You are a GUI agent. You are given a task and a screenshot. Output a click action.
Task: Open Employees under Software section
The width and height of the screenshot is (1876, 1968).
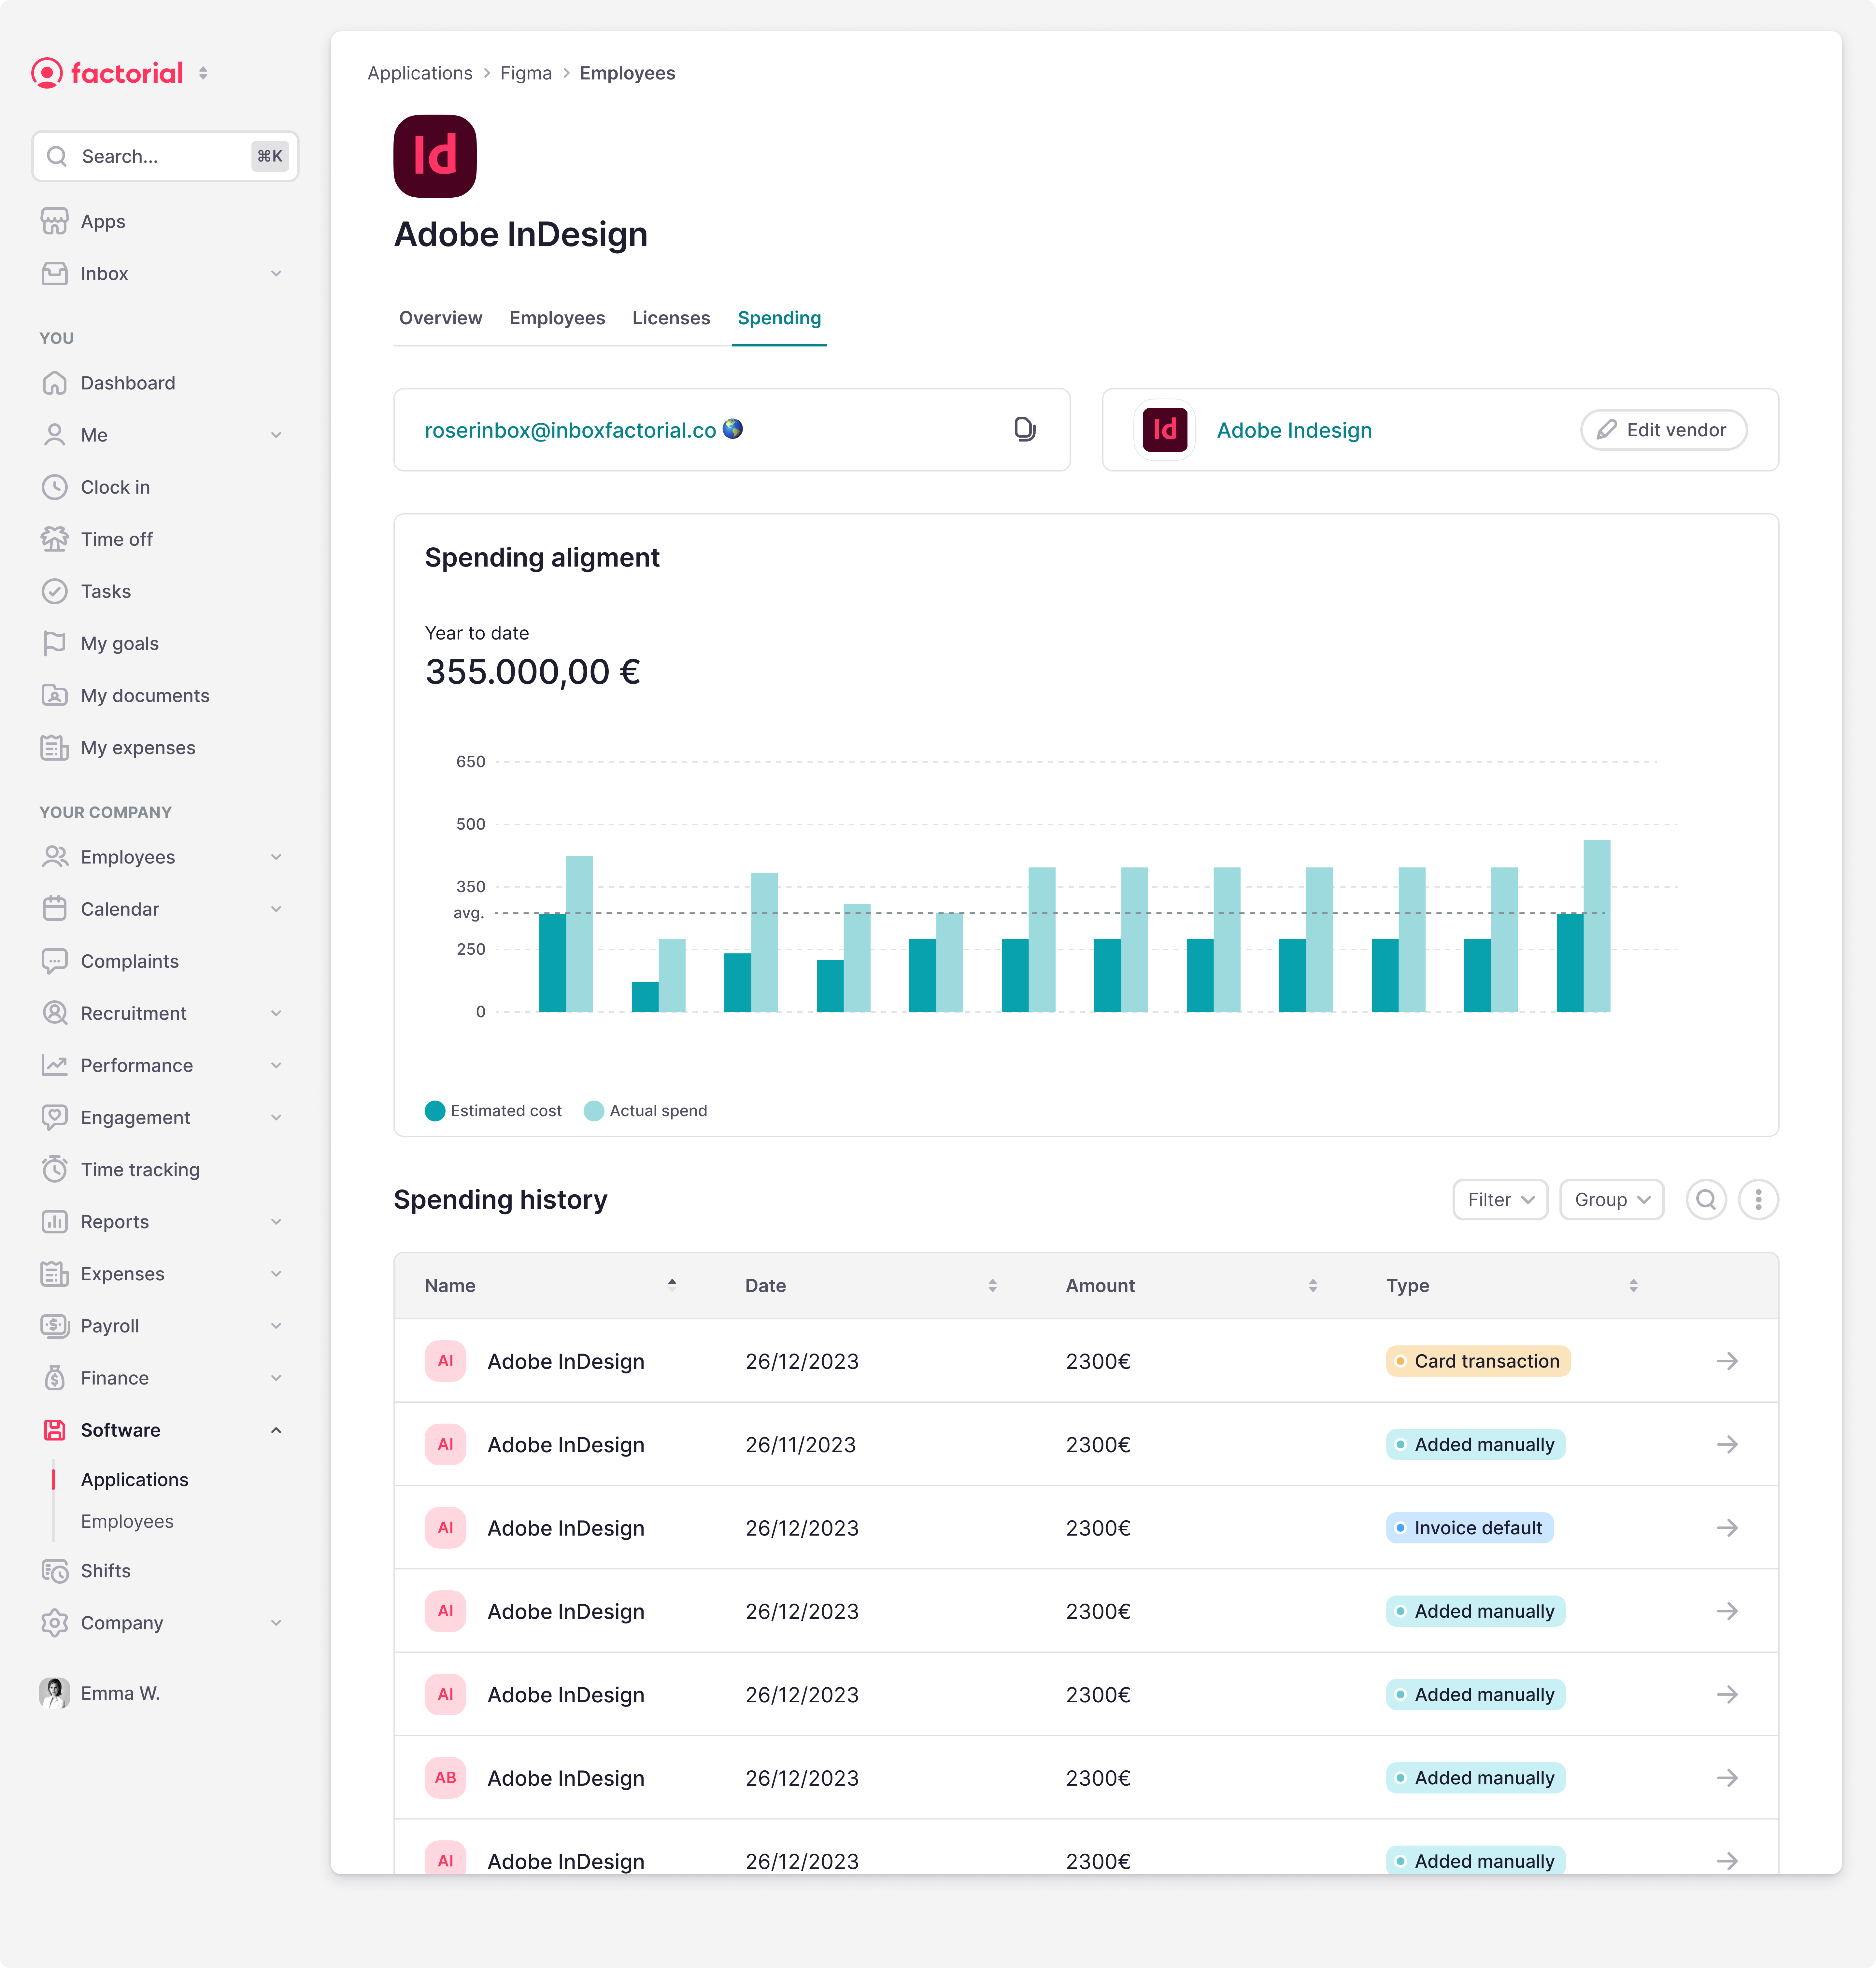127,1521
